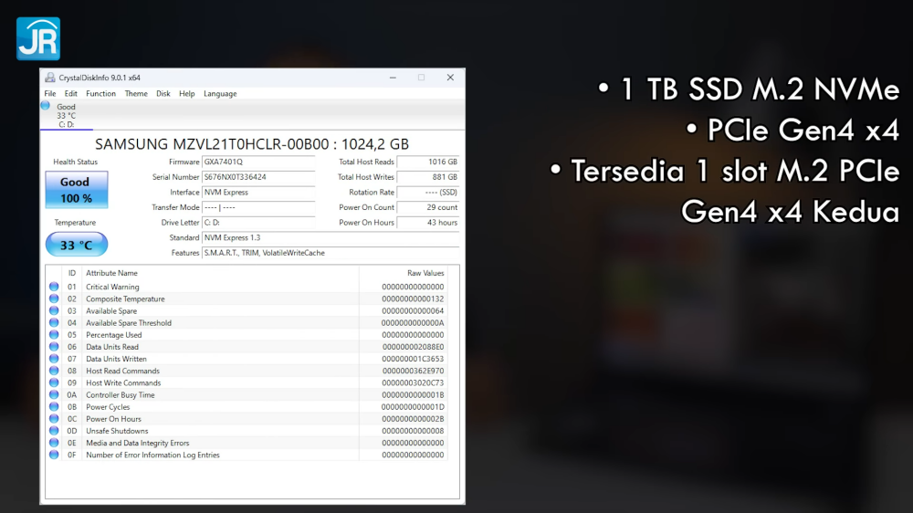Click the Total Host Reads value 1016 GB

point(428,162)
